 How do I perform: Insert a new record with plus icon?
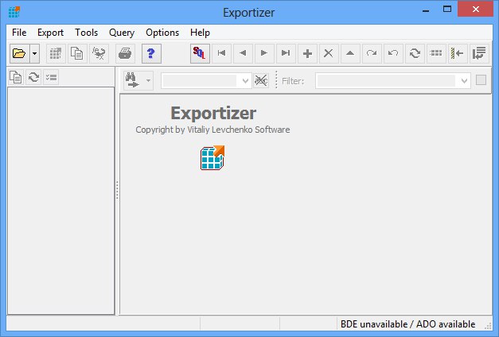pyautogui.click(x=307, y=53)
